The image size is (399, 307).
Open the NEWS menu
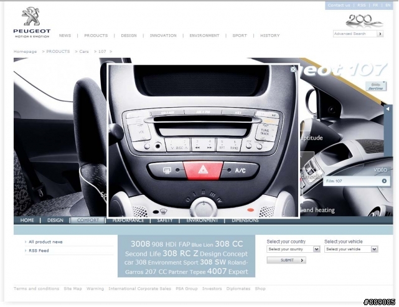pyautogui.click(x=65, y=35)
